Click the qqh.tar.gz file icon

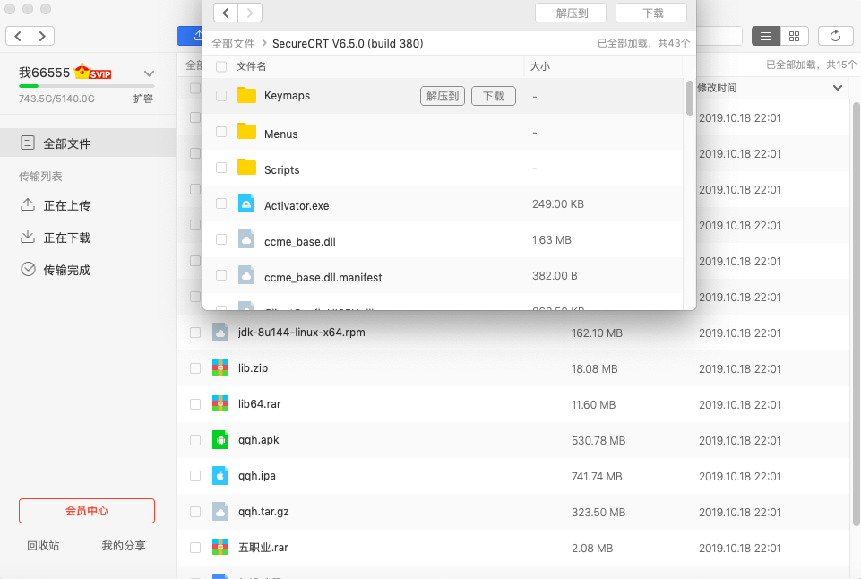[220, 512]
